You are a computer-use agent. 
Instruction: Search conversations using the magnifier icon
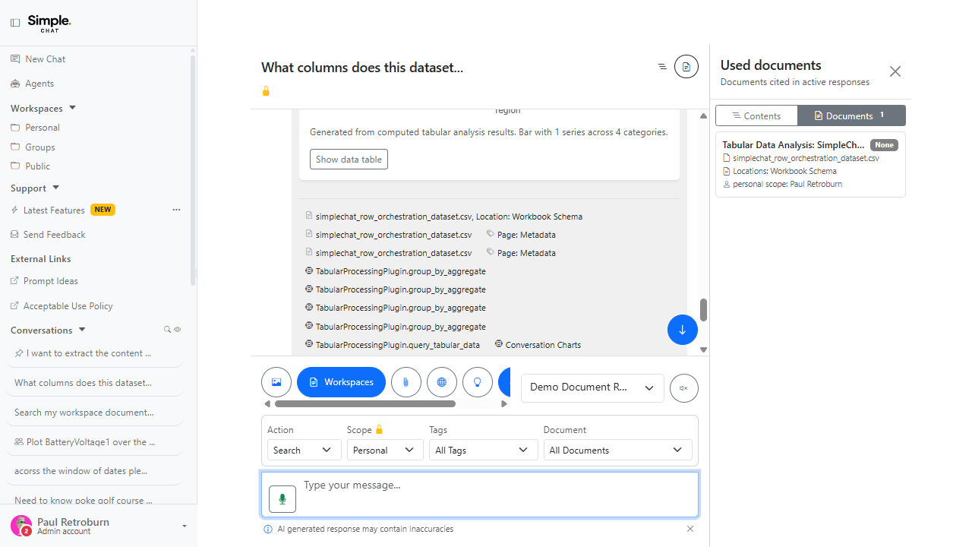168,330
